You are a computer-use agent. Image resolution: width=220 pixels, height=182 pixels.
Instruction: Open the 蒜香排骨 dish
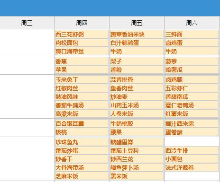click(x=137, y=79)
